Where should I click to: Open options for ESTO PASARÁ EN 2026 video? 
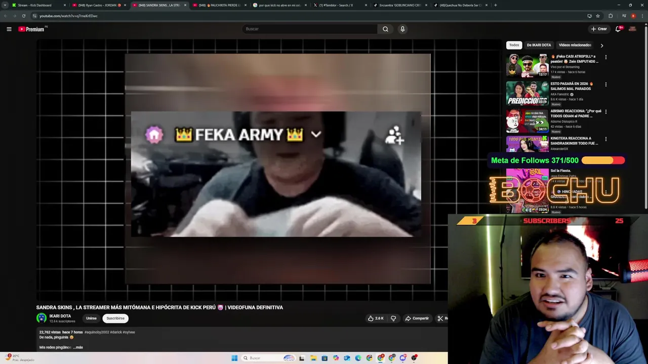coord(605,84)
